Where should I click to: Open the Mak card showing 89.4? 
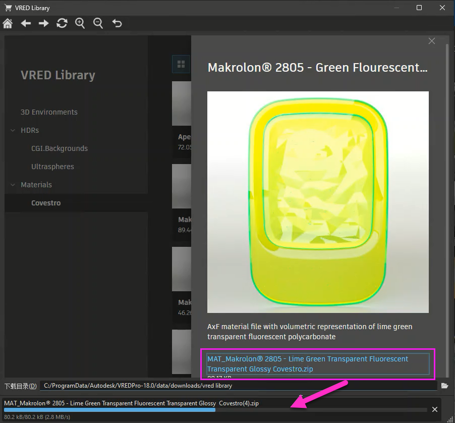182,202
